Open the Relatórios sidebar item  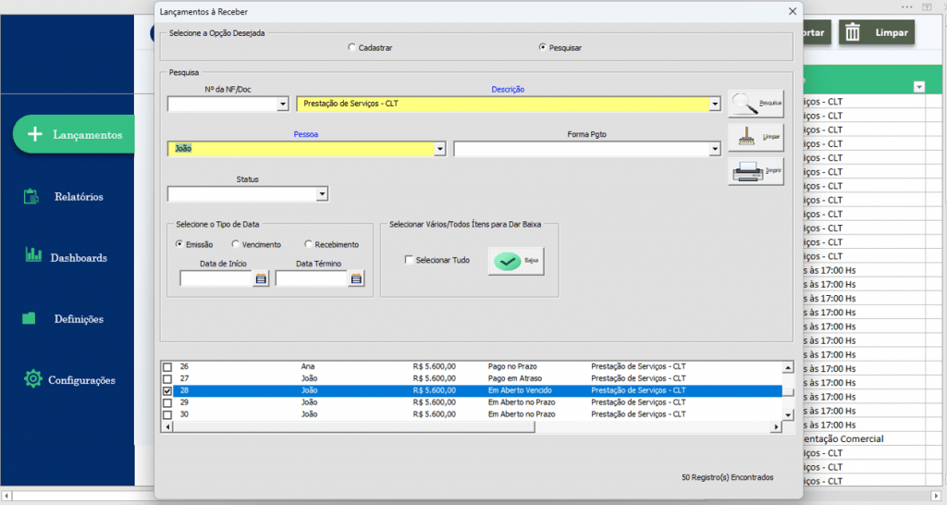coord(79,196)
